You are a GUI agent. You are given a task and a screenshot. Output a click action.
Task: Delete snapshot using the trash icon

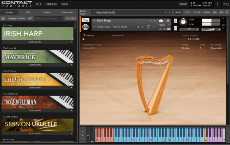click(x=154, y=27)
